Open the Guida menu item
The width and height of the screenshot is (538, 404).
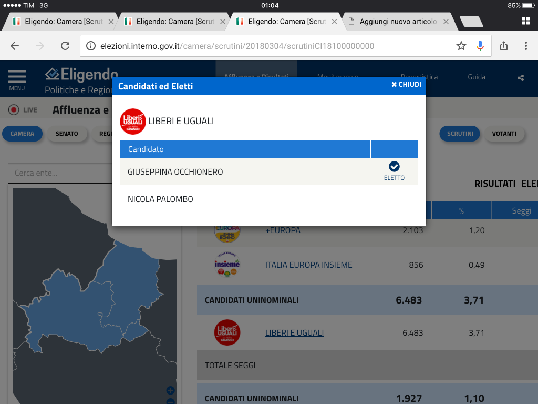click(477, 77)
